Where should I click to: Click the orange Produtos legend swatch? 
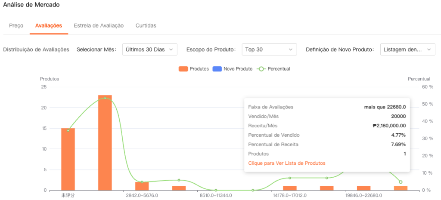point(184,69)
